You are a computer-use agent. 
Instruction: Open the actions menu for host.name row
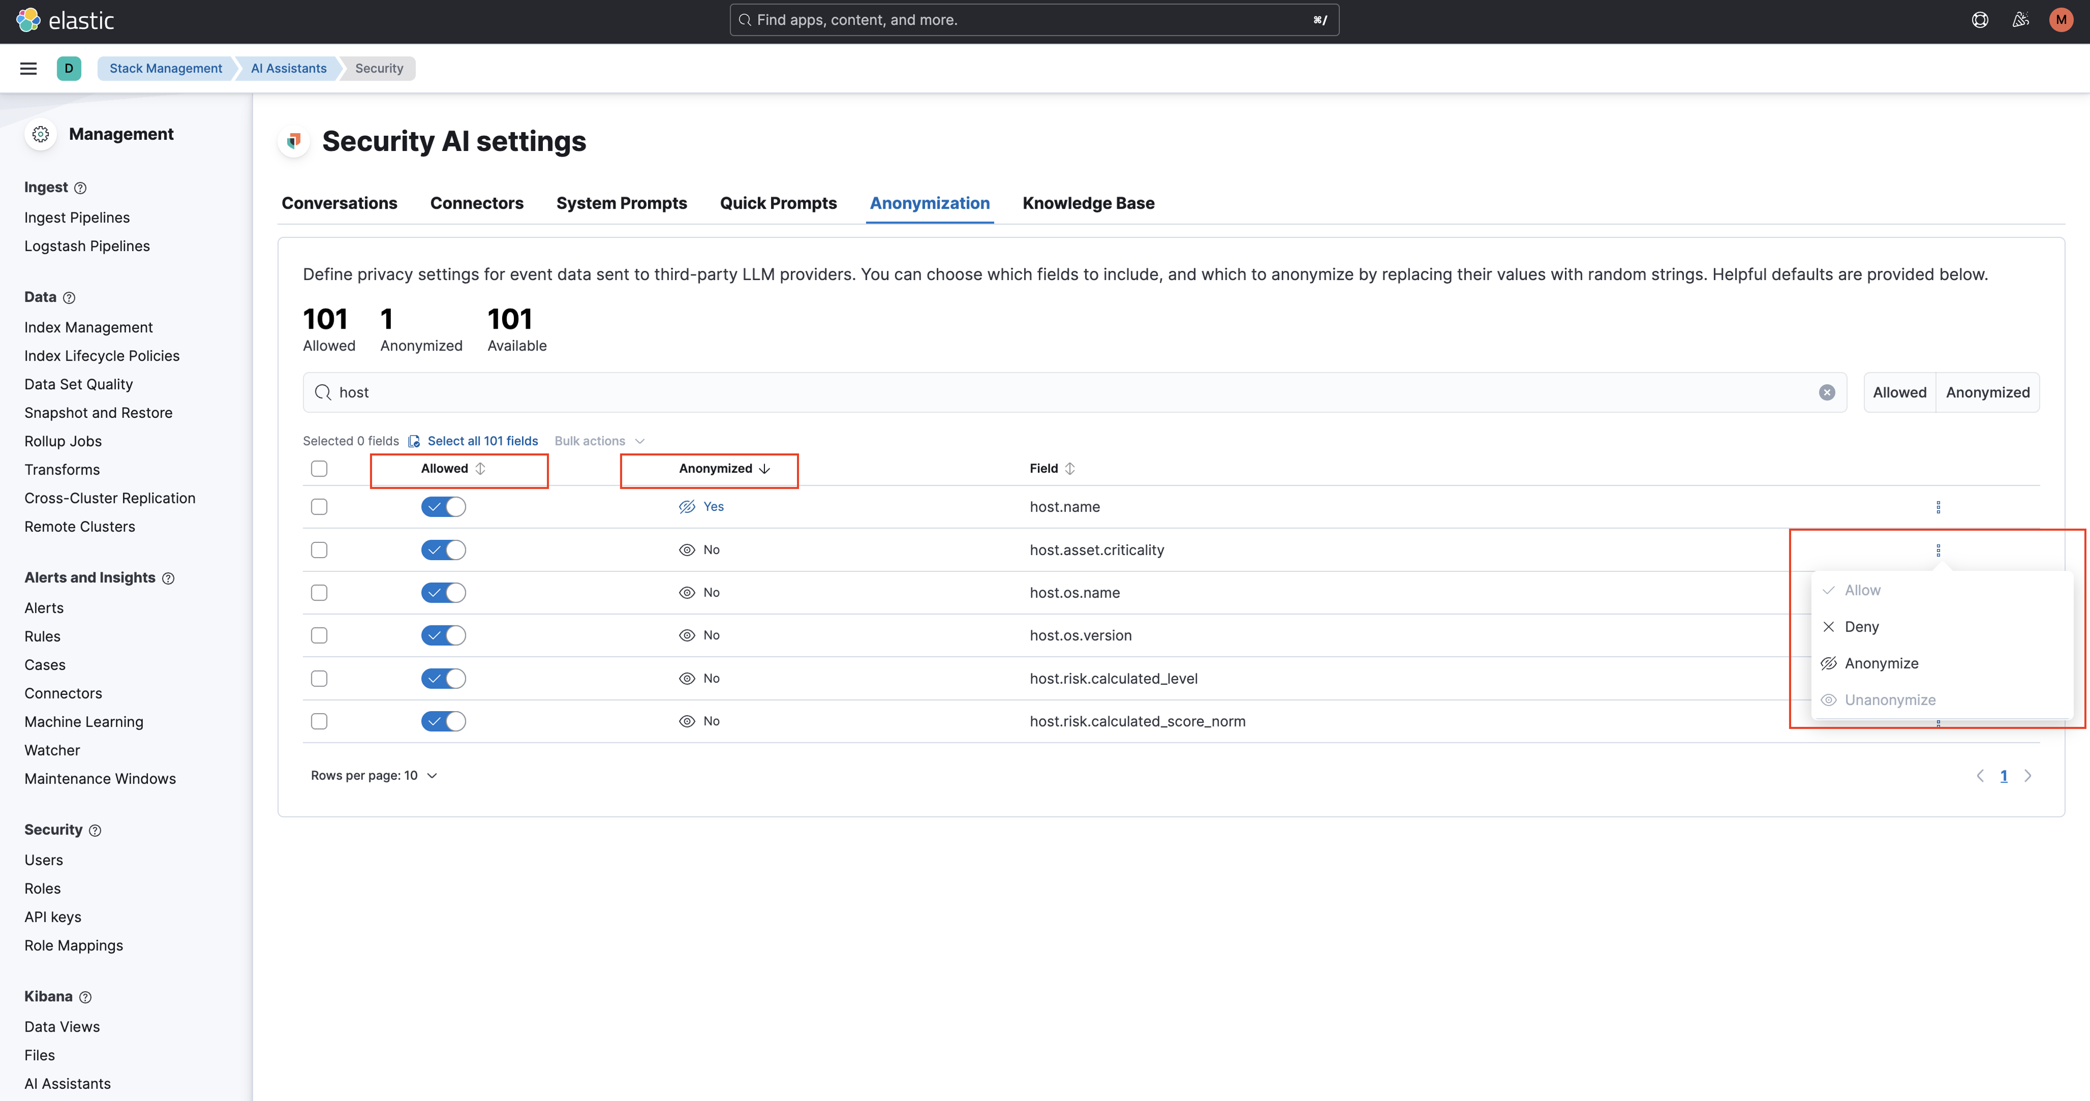[1937, 506]
